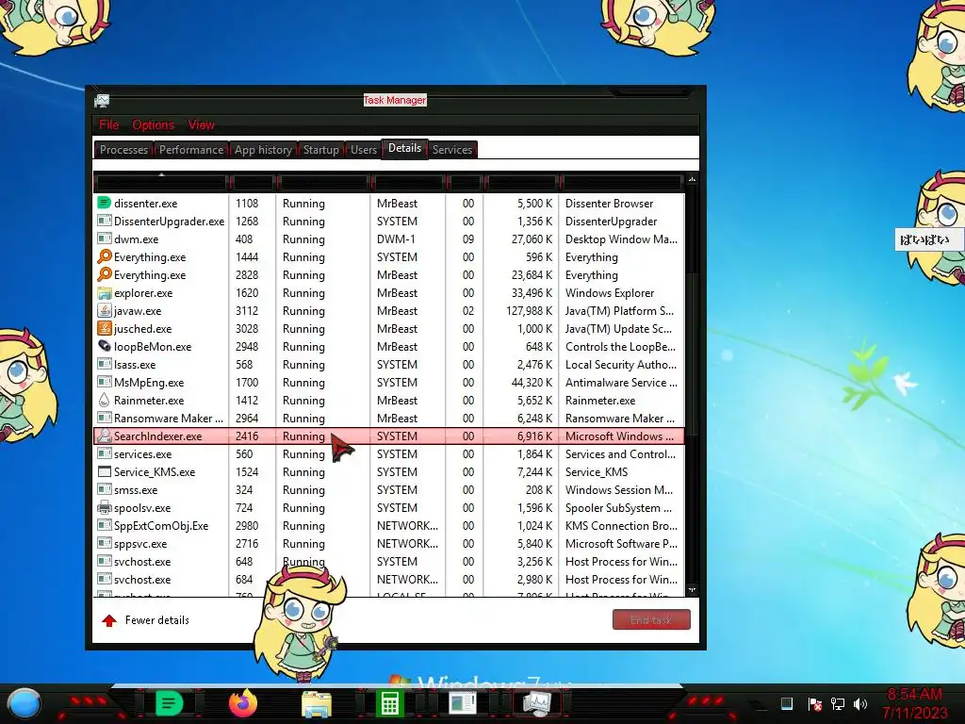The image size is (965, 724).
Task: Click the Desktop Window Ma... description
Action: 621,239
